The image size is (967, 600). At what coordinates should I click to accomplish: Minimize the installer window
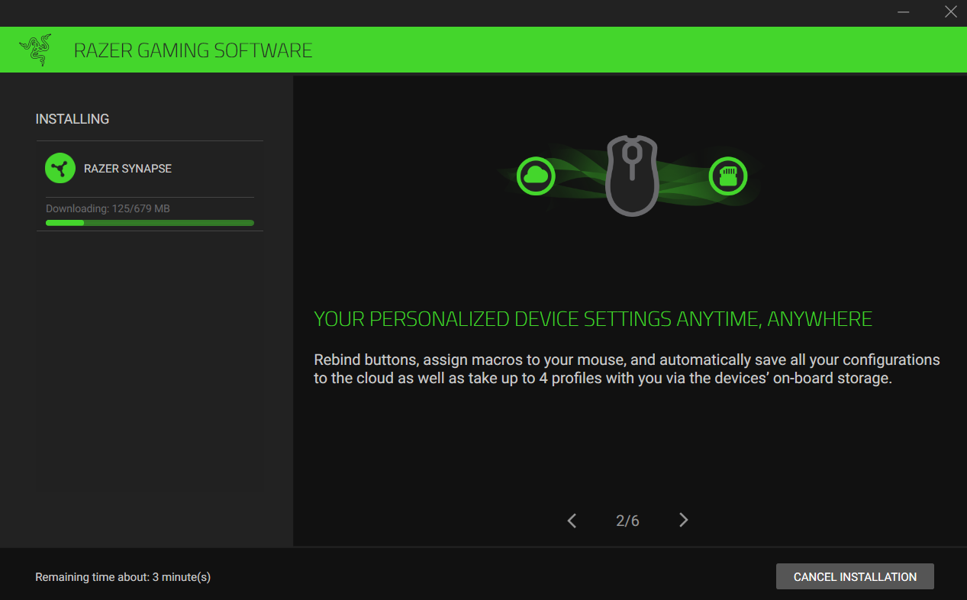coord(903,11)
